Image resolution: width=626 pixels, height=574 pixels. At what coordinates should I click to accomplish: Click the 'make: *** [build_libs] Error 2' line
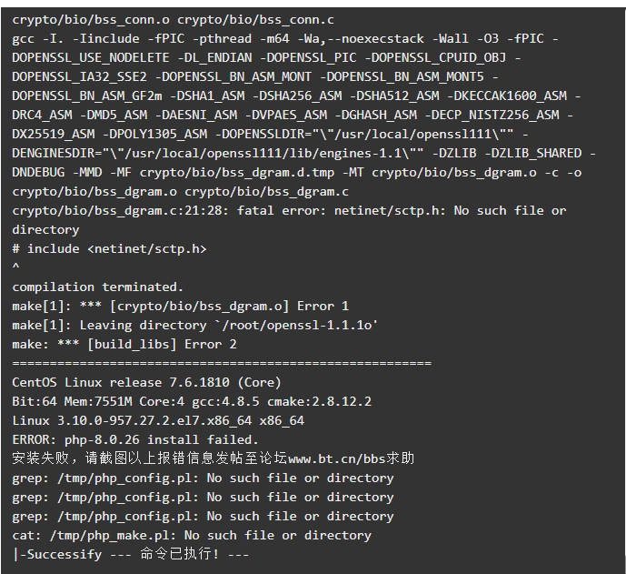coord(124,345)
